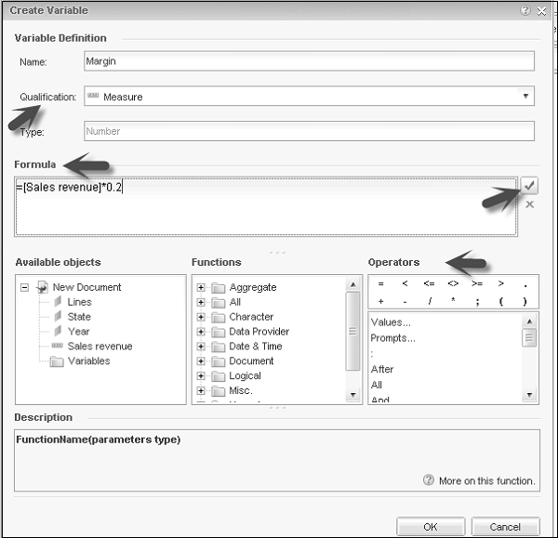Click operators list scroll up arrow
Viewport: 558px width, 538px height.
529,321
